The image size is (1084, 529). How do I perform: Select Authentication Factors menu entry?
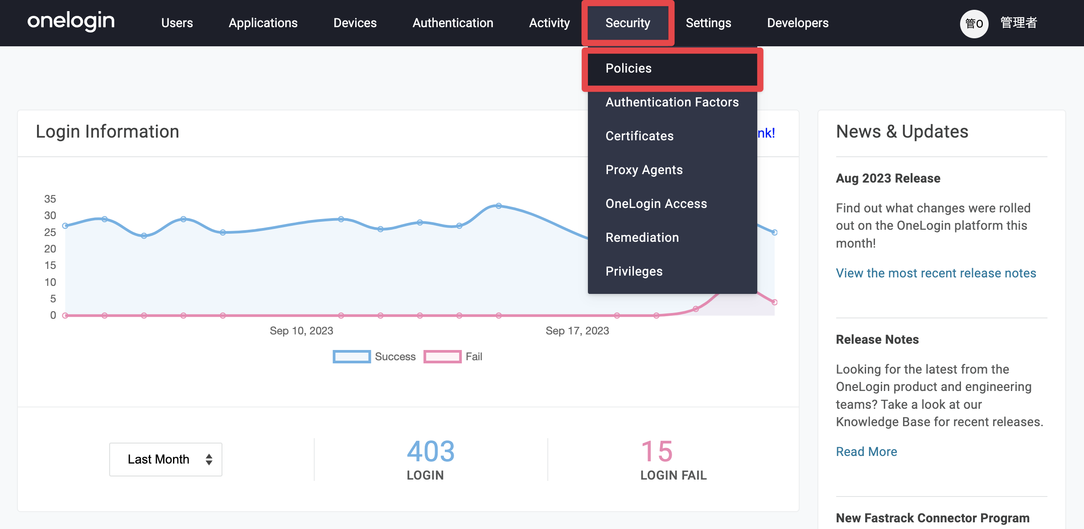tap(672, 102)
